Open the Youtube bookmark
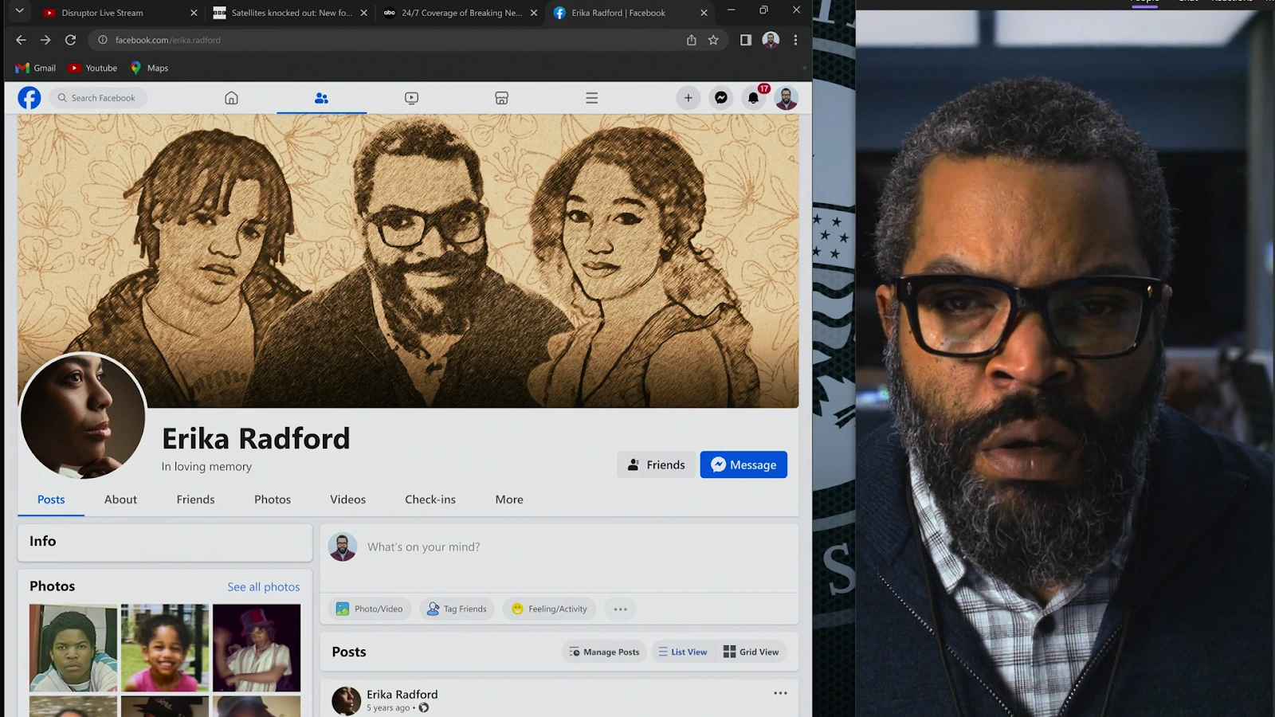The height and width of the screenshot is (717, 1275). (x=92, y=69)
